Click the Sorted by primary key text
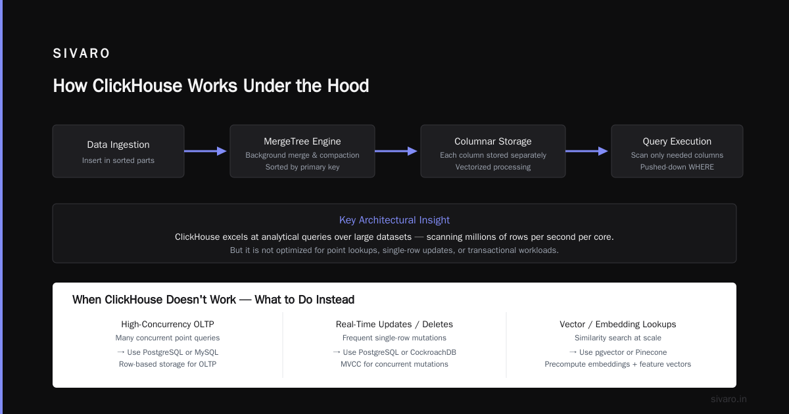 point(302,167)
